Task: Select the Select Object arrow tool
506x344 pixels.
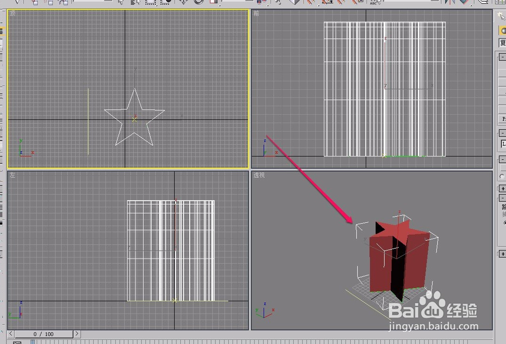Action: [x=121, y=3]
